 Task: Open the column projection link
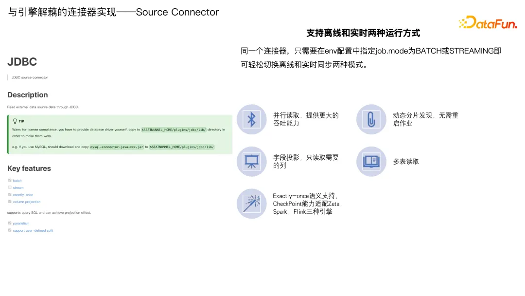pos(26,202)
